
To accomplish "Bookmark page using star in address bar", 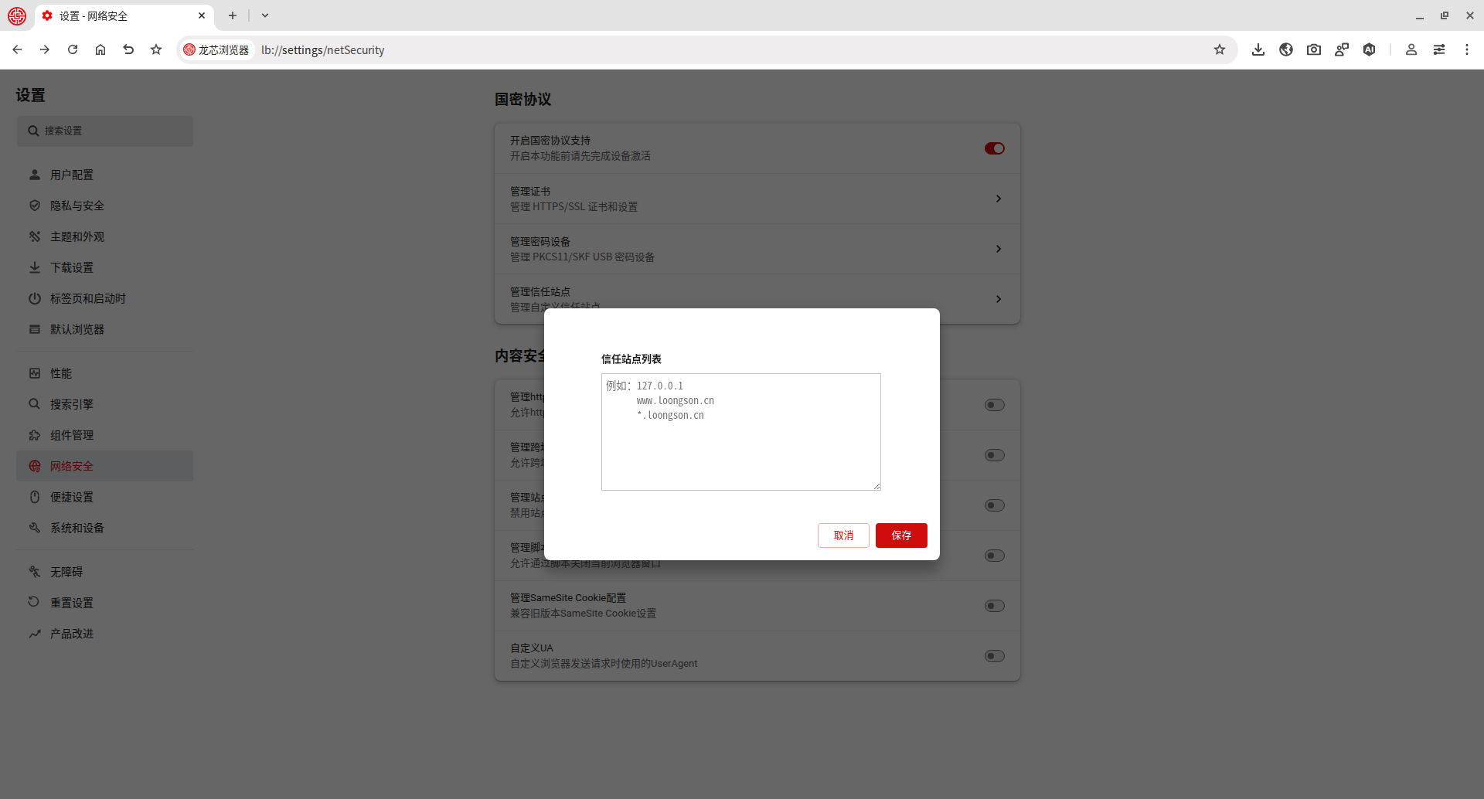I will pos(1220,49).
